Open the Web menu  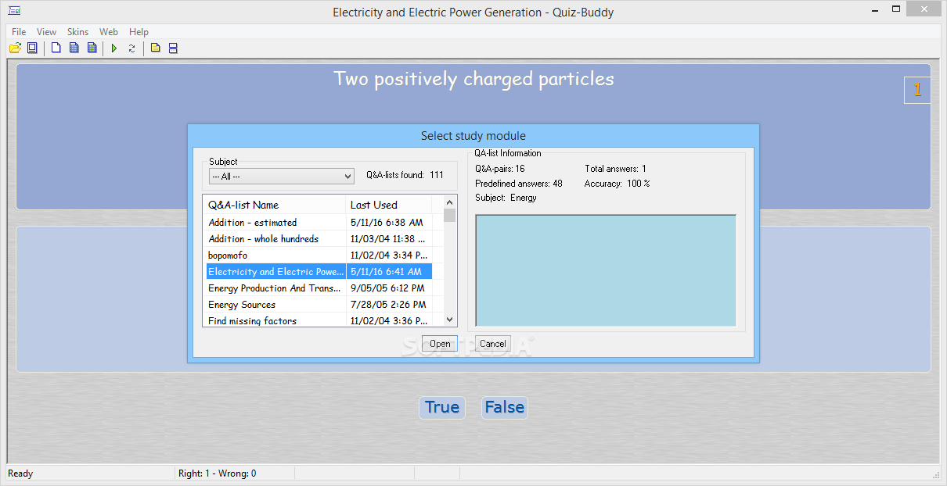tap(109, 32)
